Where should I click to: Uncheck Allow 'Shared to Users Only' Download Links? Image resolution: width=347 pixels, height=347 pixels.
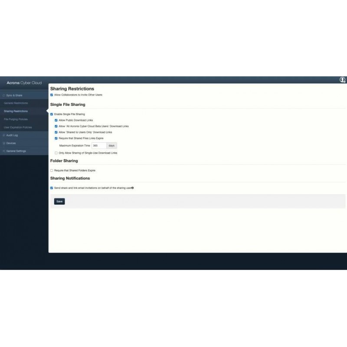56,132
